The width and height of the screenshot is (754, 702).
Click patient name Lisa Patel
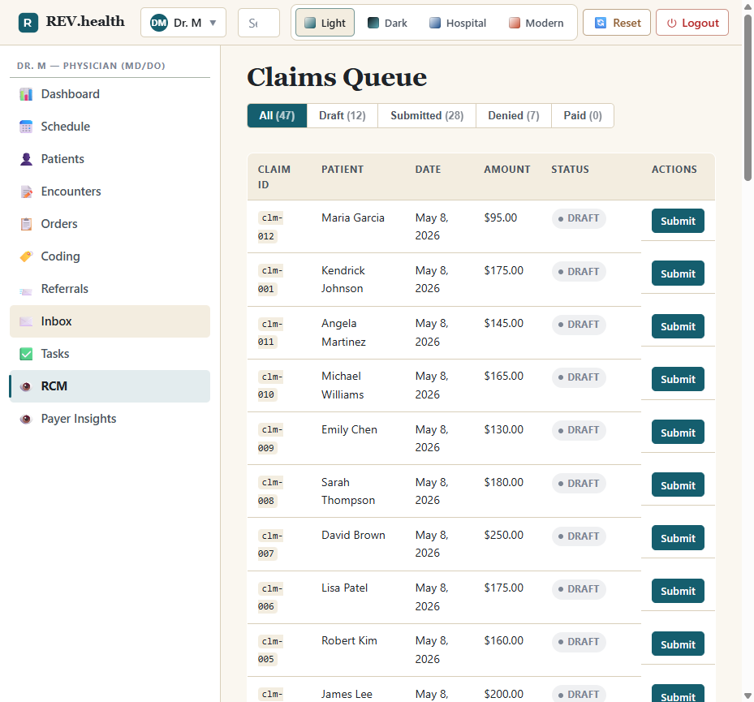click(344, 588)
